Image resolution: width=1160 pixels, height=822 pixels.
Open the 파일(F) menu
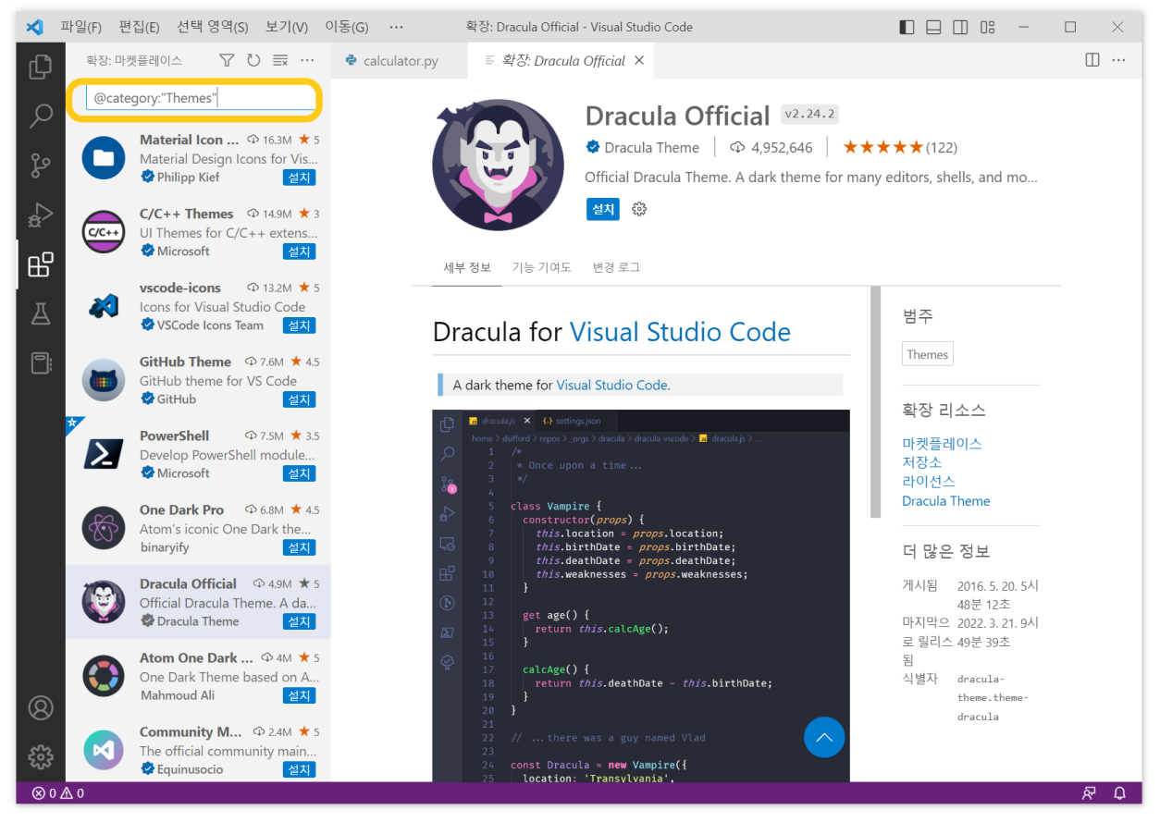pos(81,27)
